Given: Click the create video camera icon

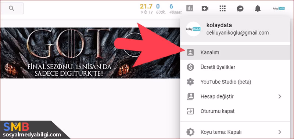Looking at the screenshot, I should (205, 8).
